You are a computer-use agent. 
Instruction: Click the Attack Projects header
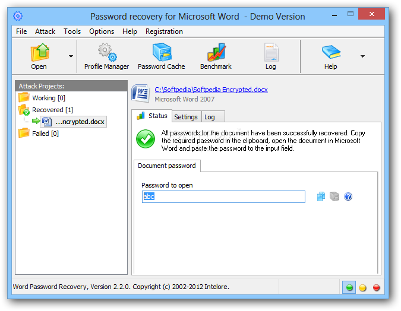click(x=71, y=86)
